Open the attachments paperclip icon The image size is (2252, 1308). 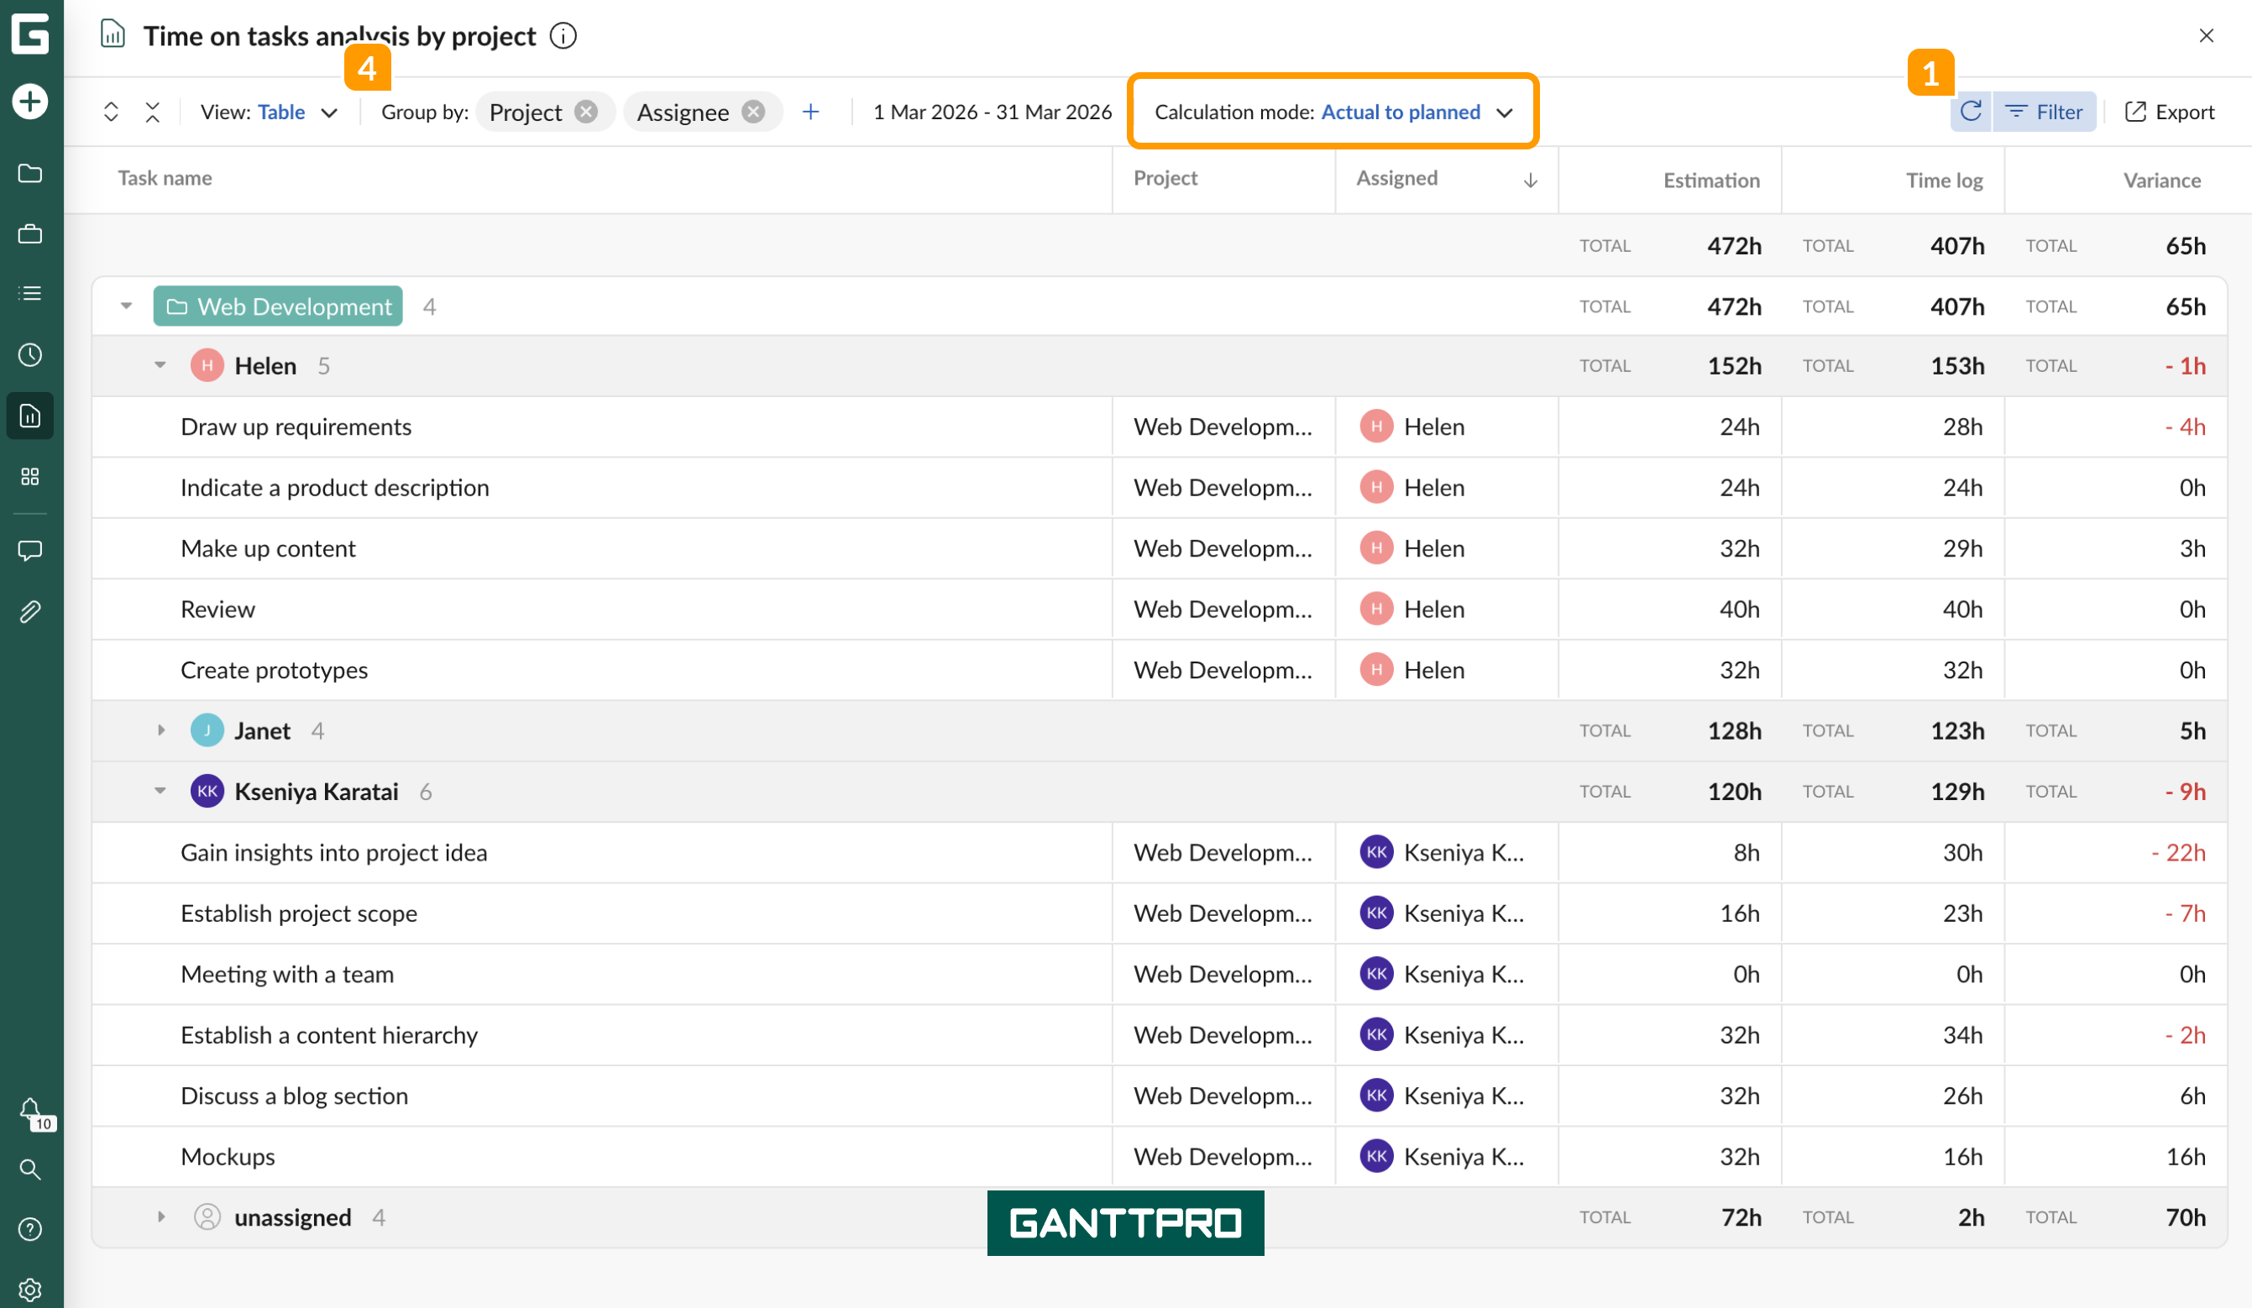pos(30,611)
